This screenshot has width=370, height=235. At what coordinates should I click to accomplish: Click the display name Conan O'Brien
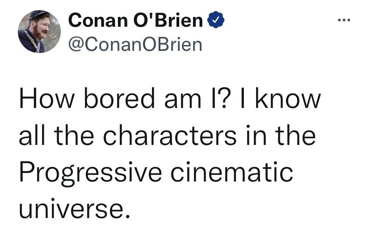[136, 20]
